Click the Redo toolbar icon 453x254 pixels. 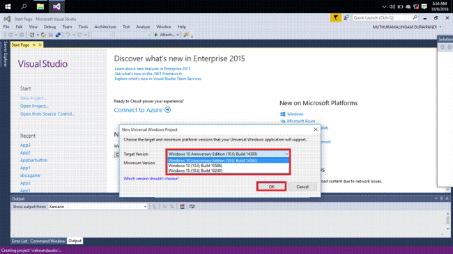(x=79, y=35)
